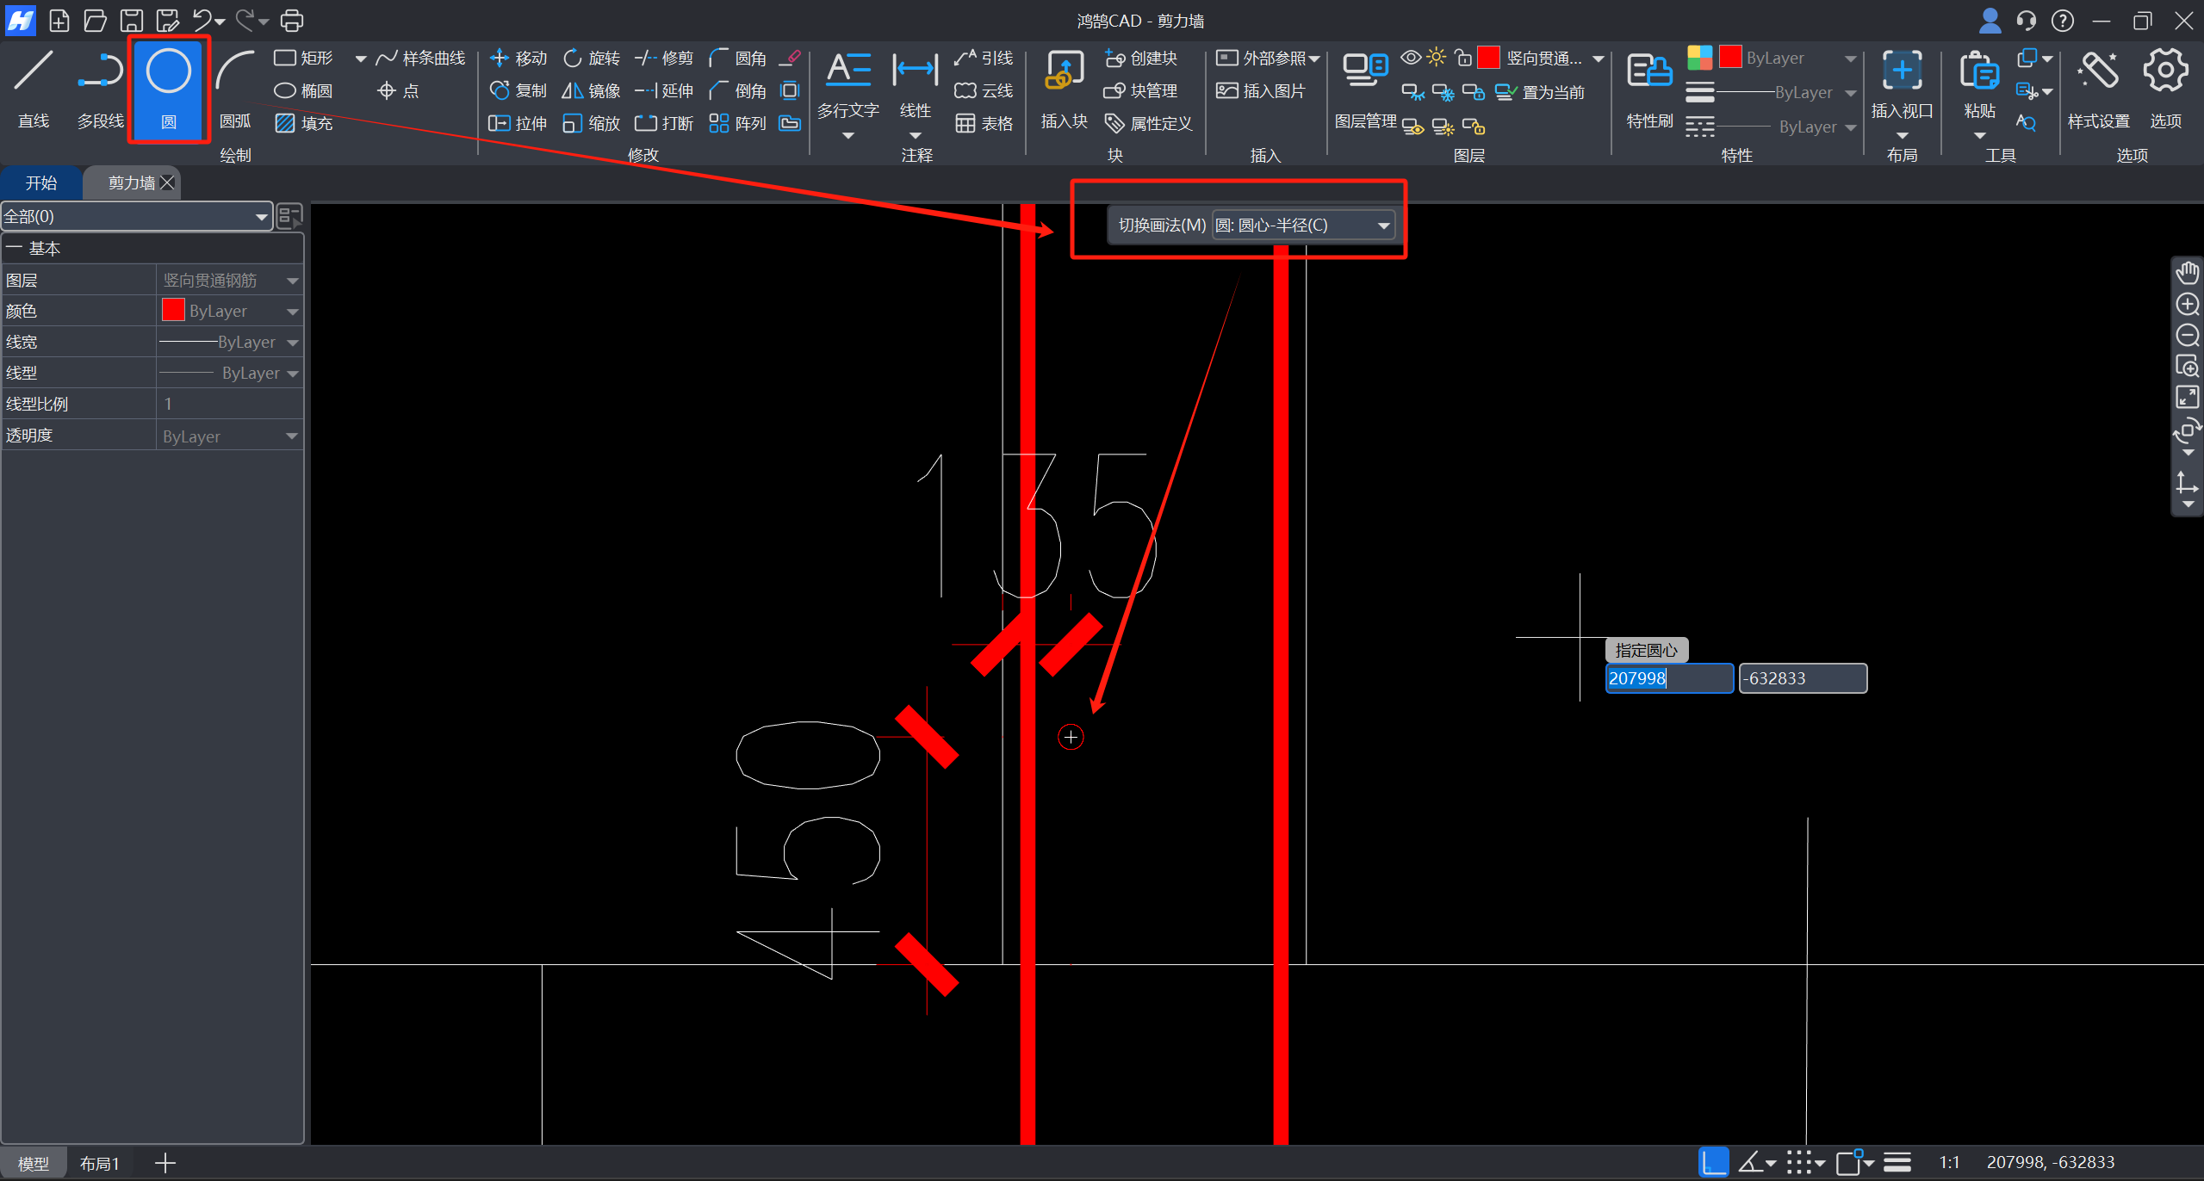Click the Hatch fill (填充) icon
2204x1181 pixels.
285,123
